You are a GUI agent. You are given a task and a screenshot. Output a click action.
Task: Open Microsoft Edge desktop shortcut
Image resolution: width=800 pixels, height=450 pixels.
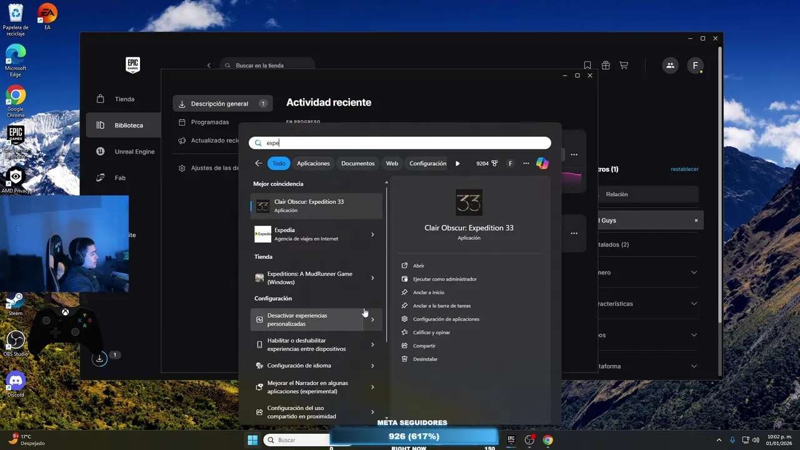[x=16, y=61]
